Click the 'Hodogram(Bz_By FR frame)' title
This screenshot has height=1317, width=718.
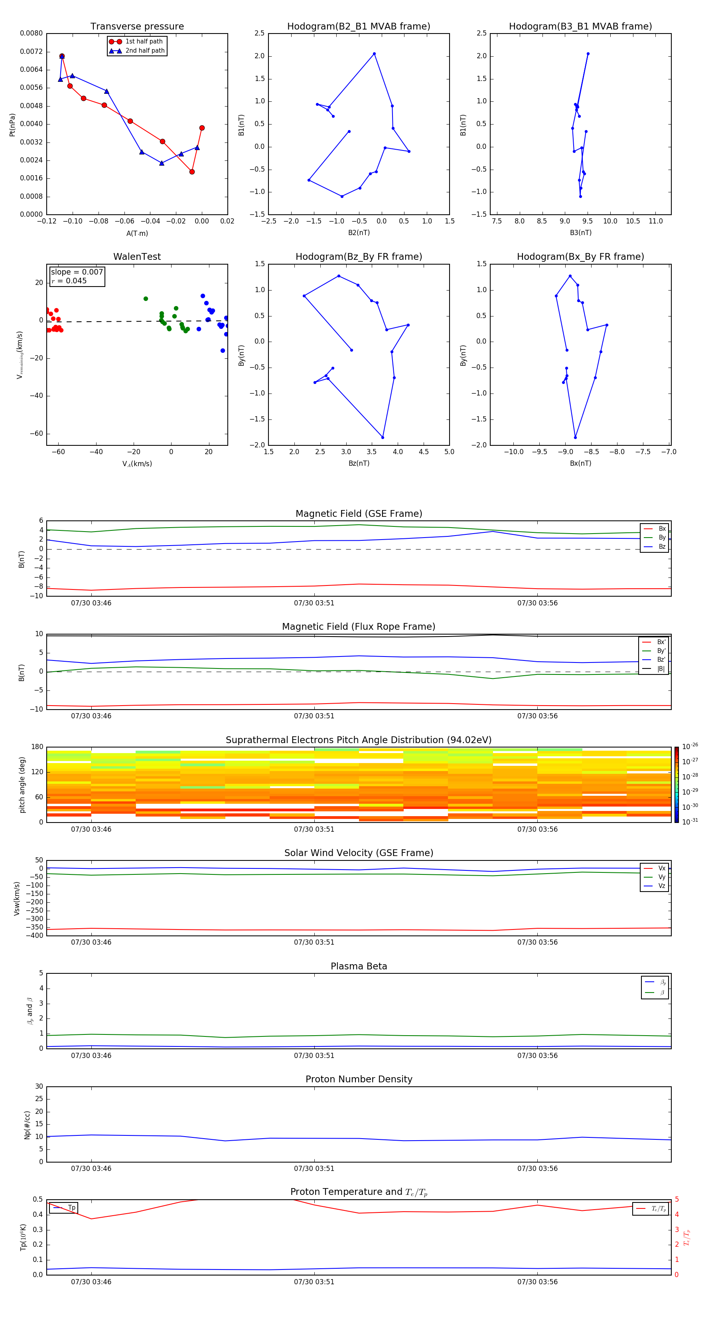pyautogui.click(x=359, y=257)
